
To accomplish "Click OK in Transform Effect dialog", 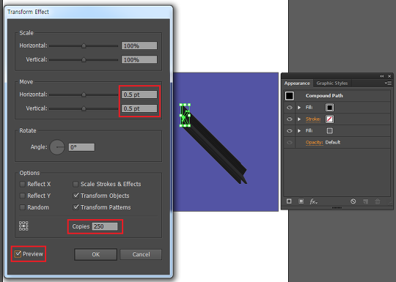I will [95, 254].
